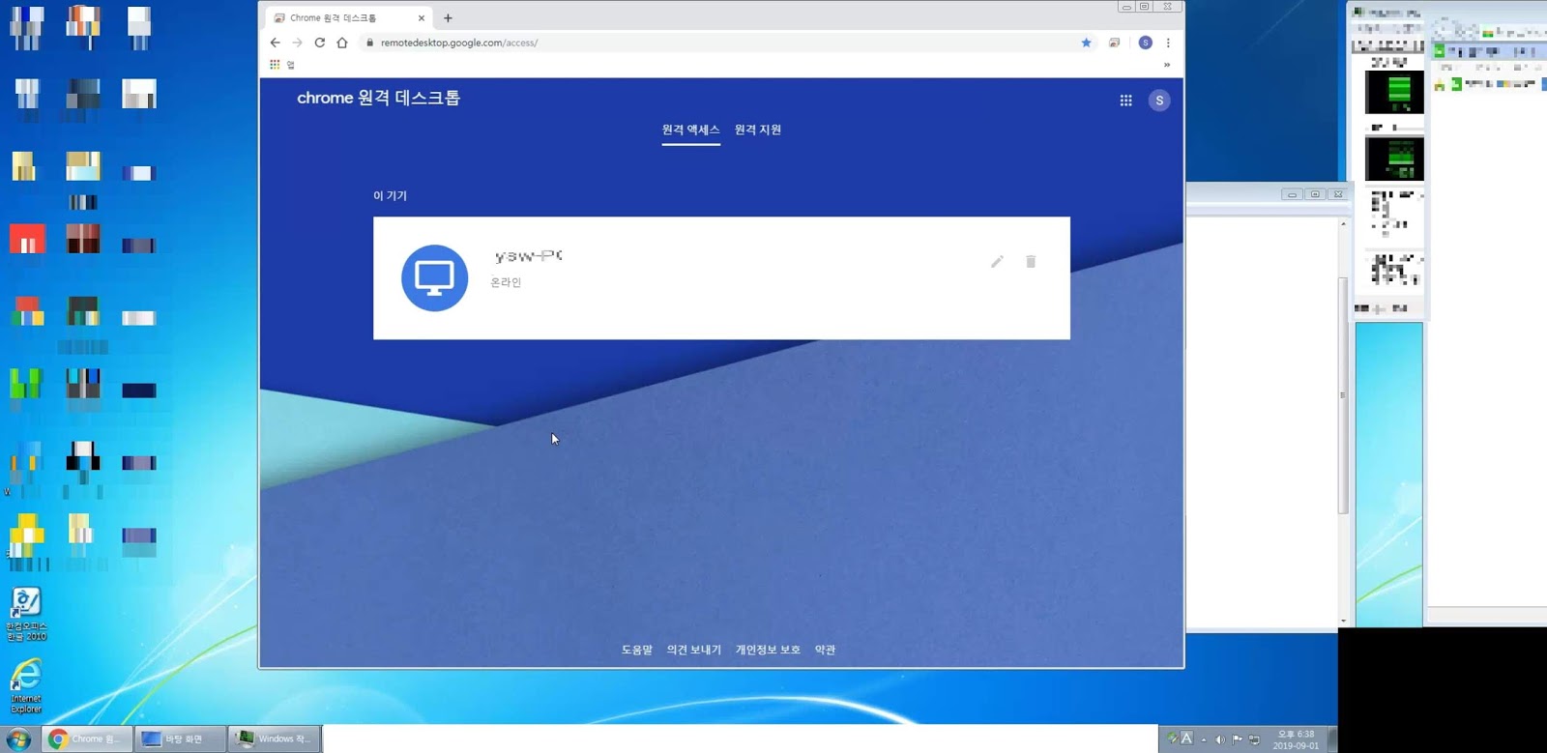Open the Chrome three-dot menu

point(1168,43)
